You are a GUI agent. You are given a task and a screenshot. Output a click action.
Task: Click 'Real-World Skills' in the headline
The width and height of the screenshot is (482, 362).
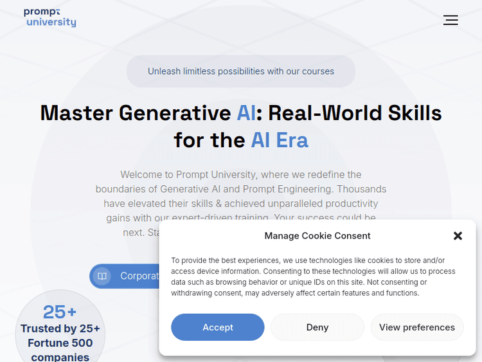pos(354,113)
